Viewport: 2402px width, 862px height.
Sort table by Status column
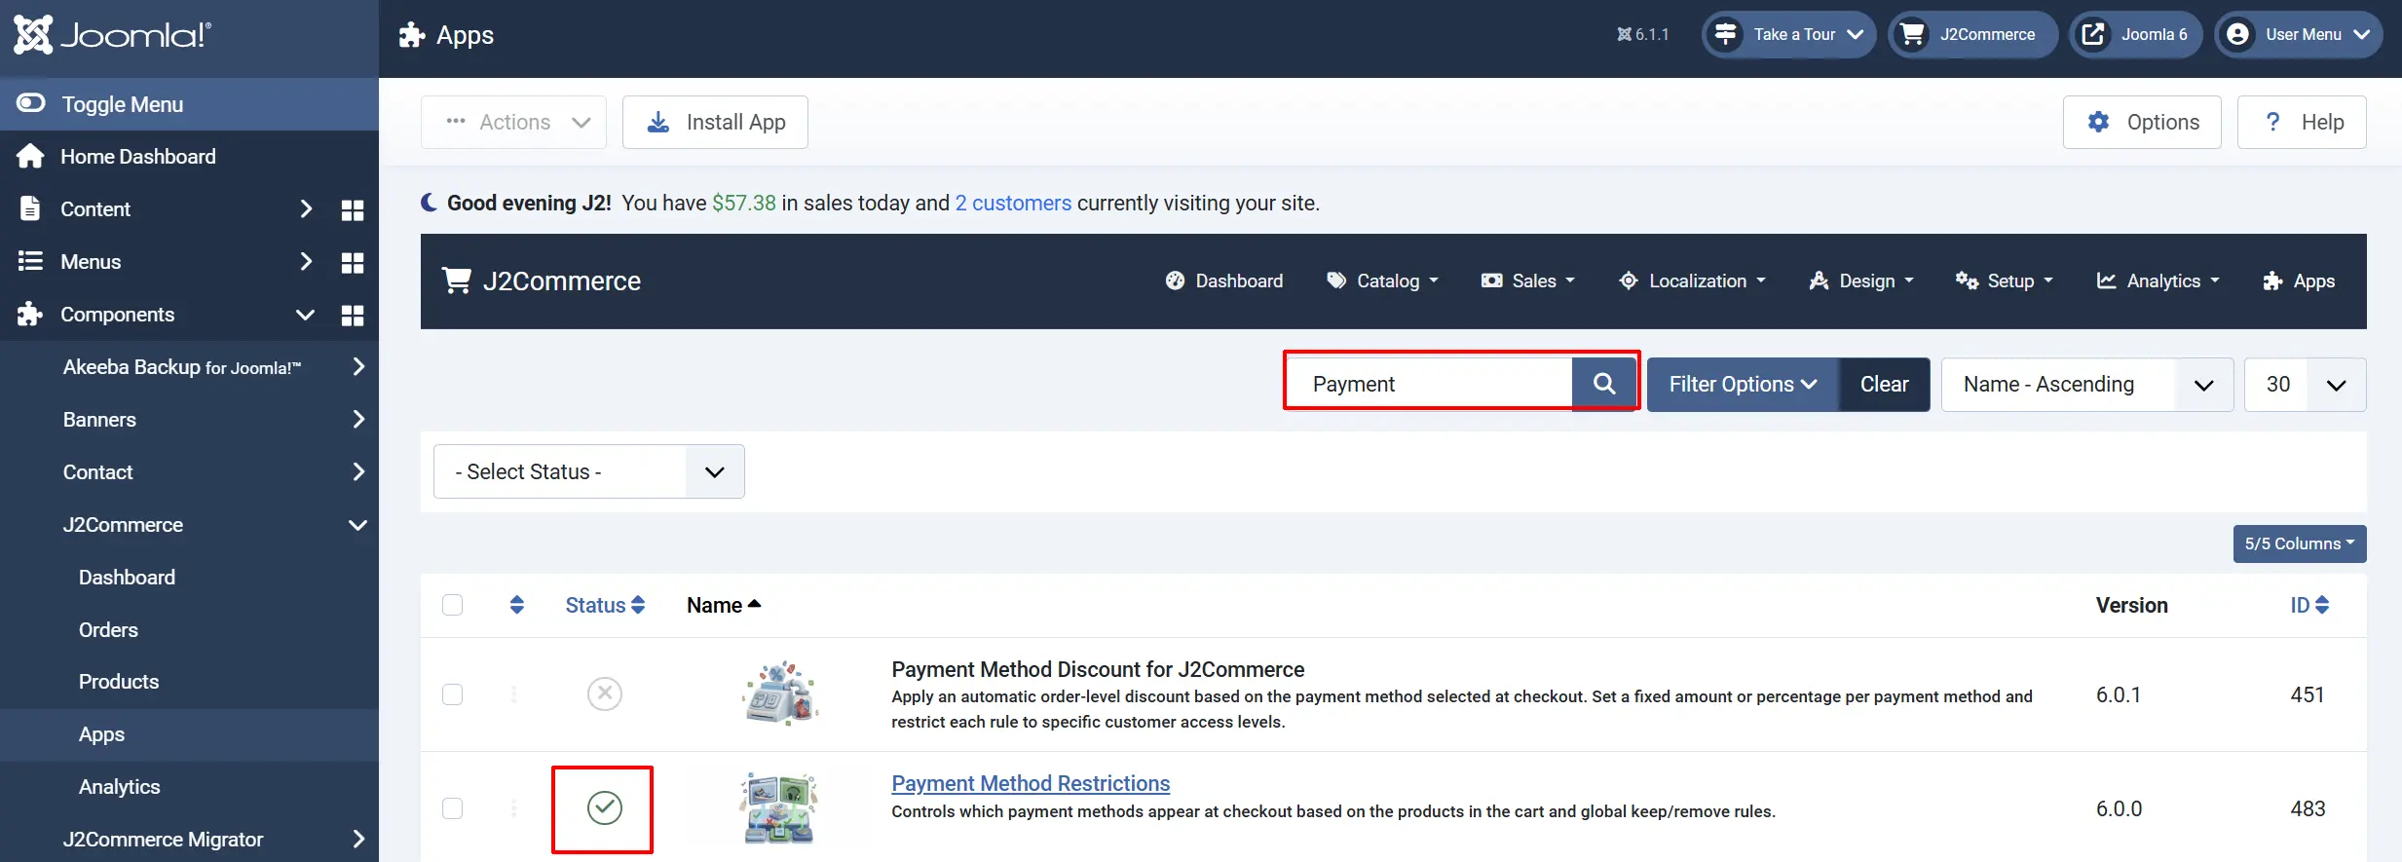tap(605, 605)
